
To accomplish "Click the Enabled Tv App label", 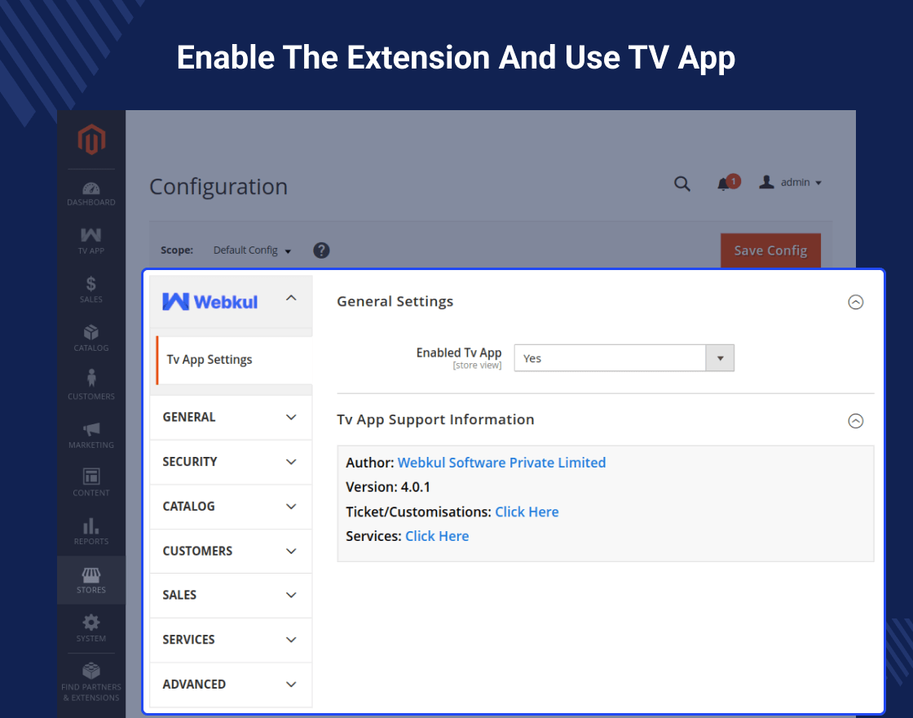I will pos(459,352).
